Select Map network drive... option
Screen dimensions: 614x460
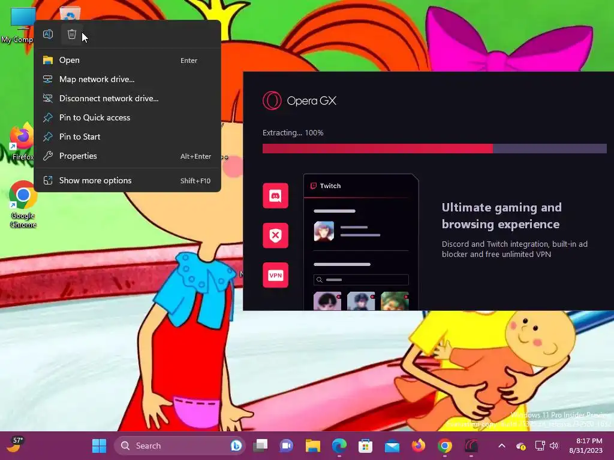(x=127, y=79)
